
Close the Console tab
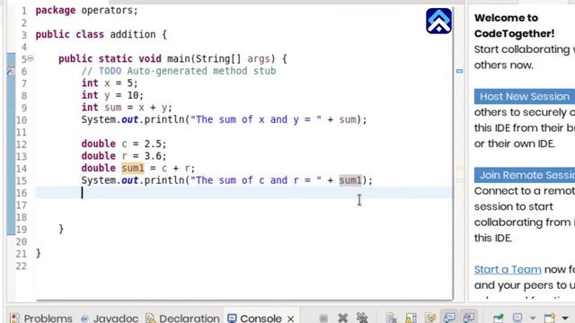pos(291,319)
